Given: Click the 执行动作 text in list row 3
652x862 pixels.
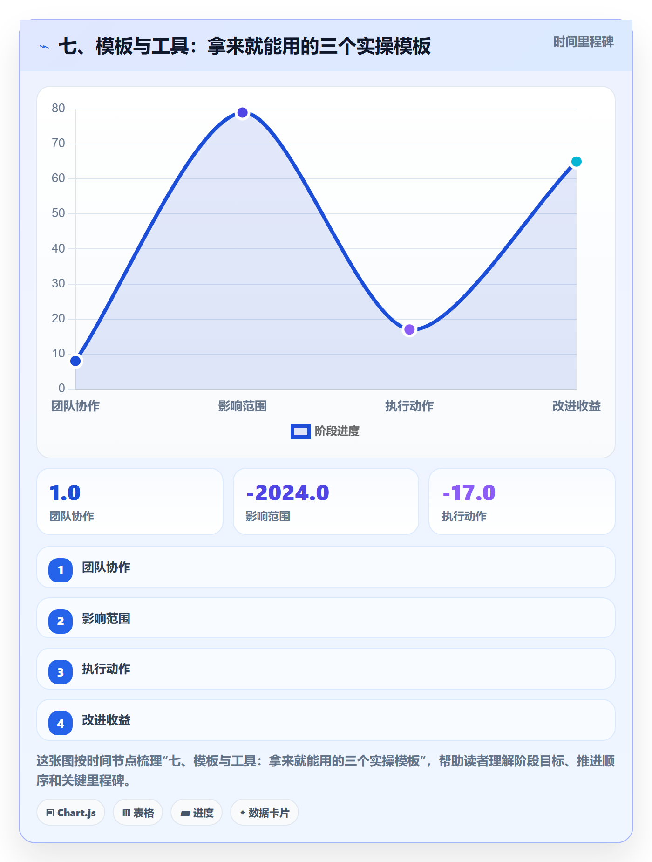Looking at the screenshot, I should pyautogui.click(x=106, y=669).
